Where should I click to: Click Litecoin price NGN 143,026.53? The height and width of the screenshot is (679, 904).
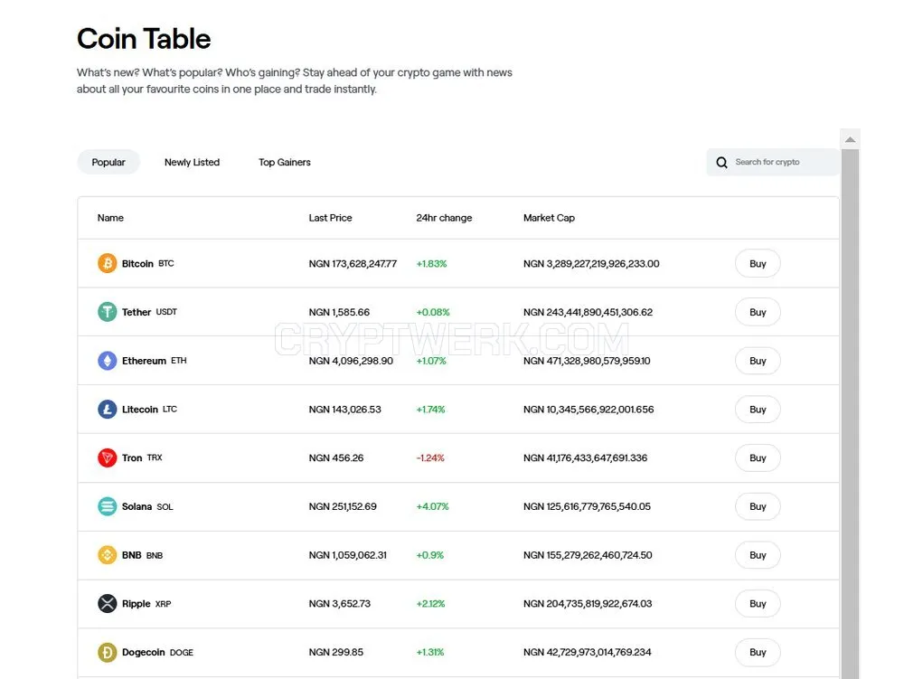point(344,410)
